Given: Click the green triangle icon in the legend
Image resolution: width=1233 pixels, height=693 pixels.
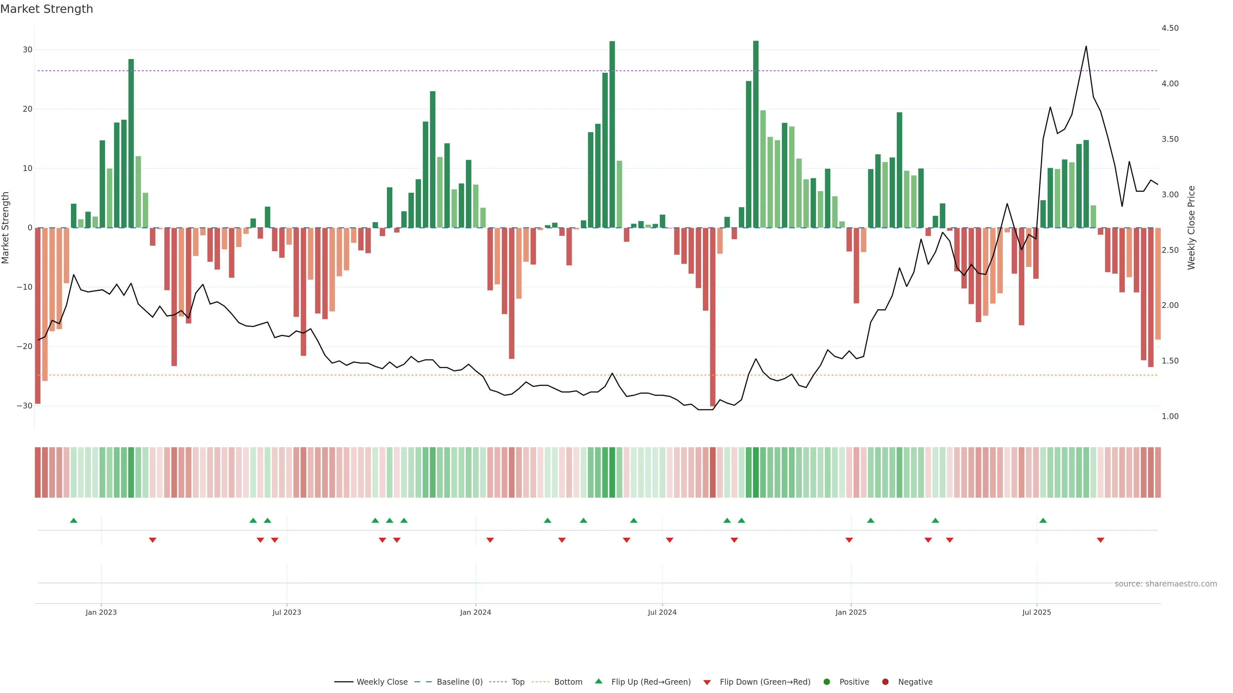Looking at the screenshot, I should click(598, 681).
